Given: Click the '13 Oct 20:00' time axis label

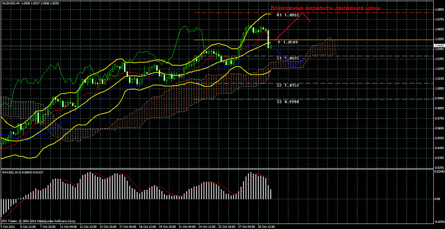Looking at the screenshot, I should (x=108, y=227).
